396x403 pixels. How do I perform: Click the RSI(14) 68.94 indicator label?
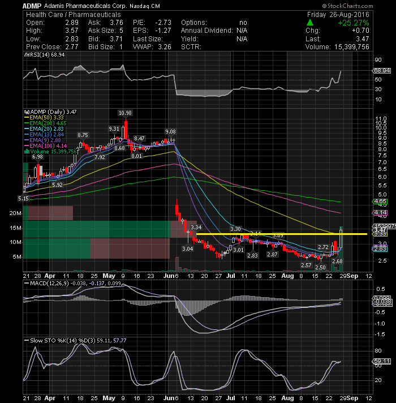(x=44, y=55)
